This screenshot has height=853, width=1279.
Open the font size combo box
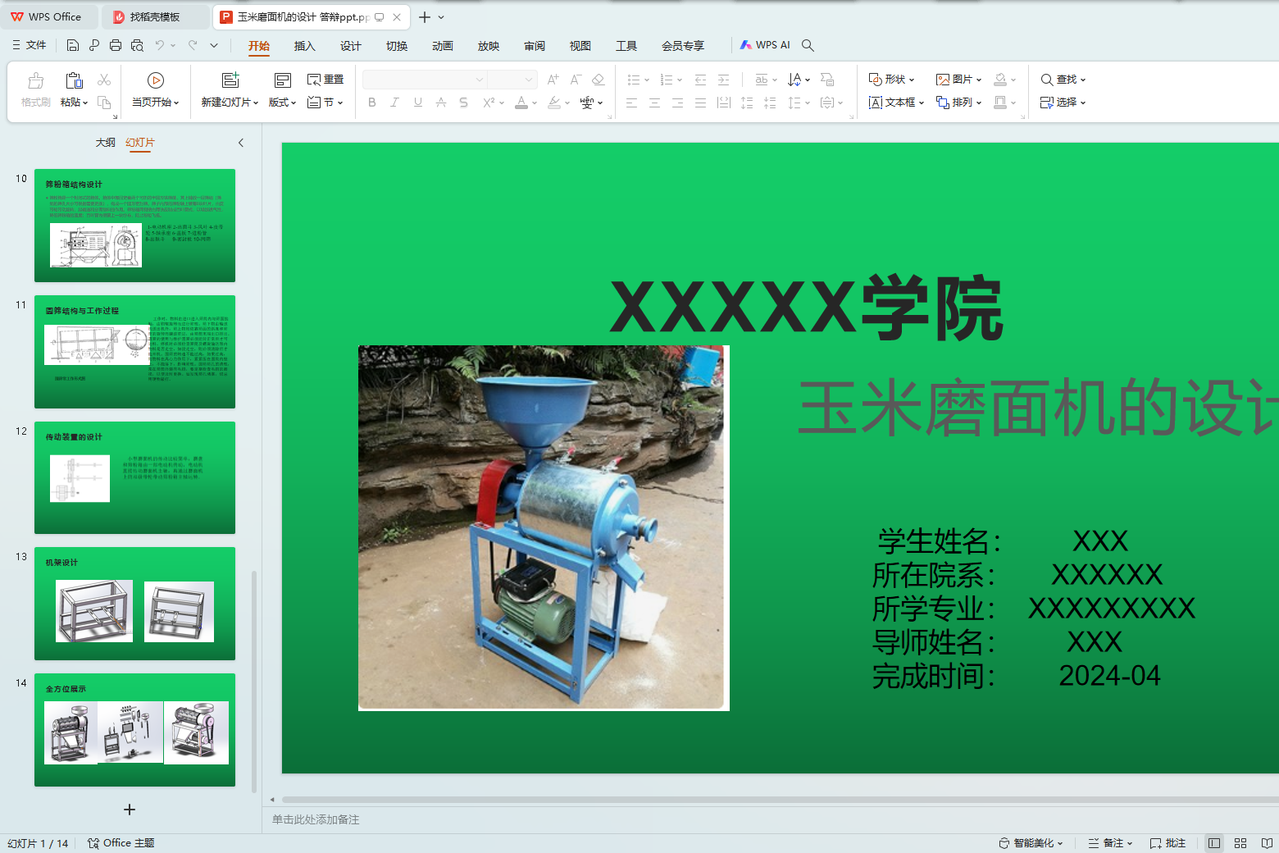pos(512,80)
